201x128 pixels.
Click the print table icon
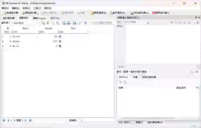68,23
